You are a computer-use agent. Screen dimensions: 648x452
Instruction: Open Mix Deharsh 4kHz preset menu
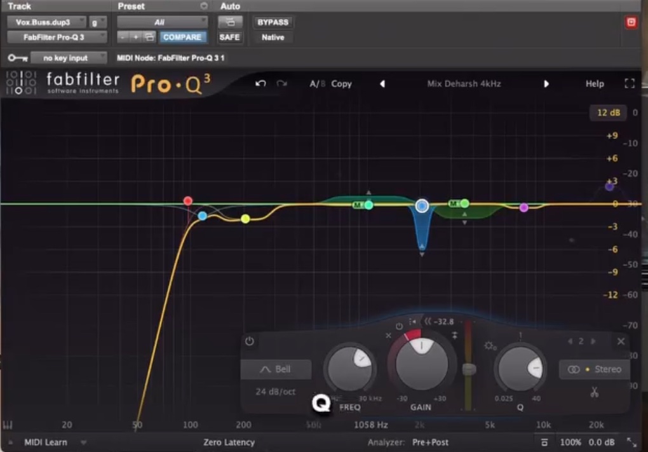(464, 83)
